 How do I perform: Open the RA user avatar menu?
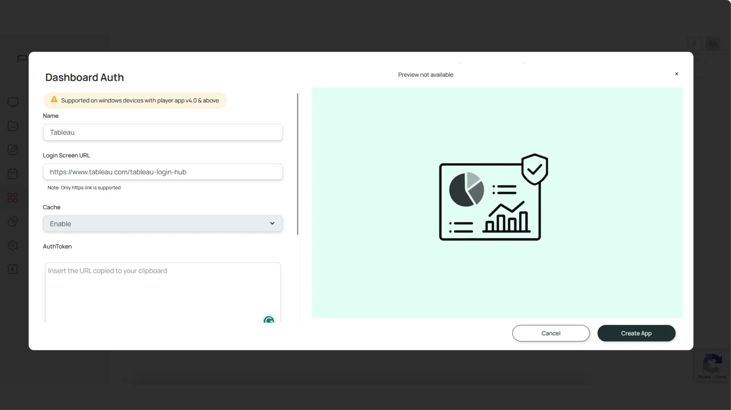713,43
